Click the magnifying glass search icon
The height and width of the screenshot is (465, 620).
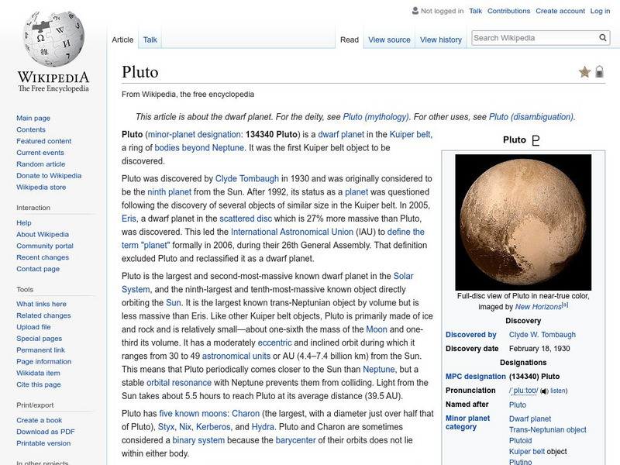click(x=603, y=38)
